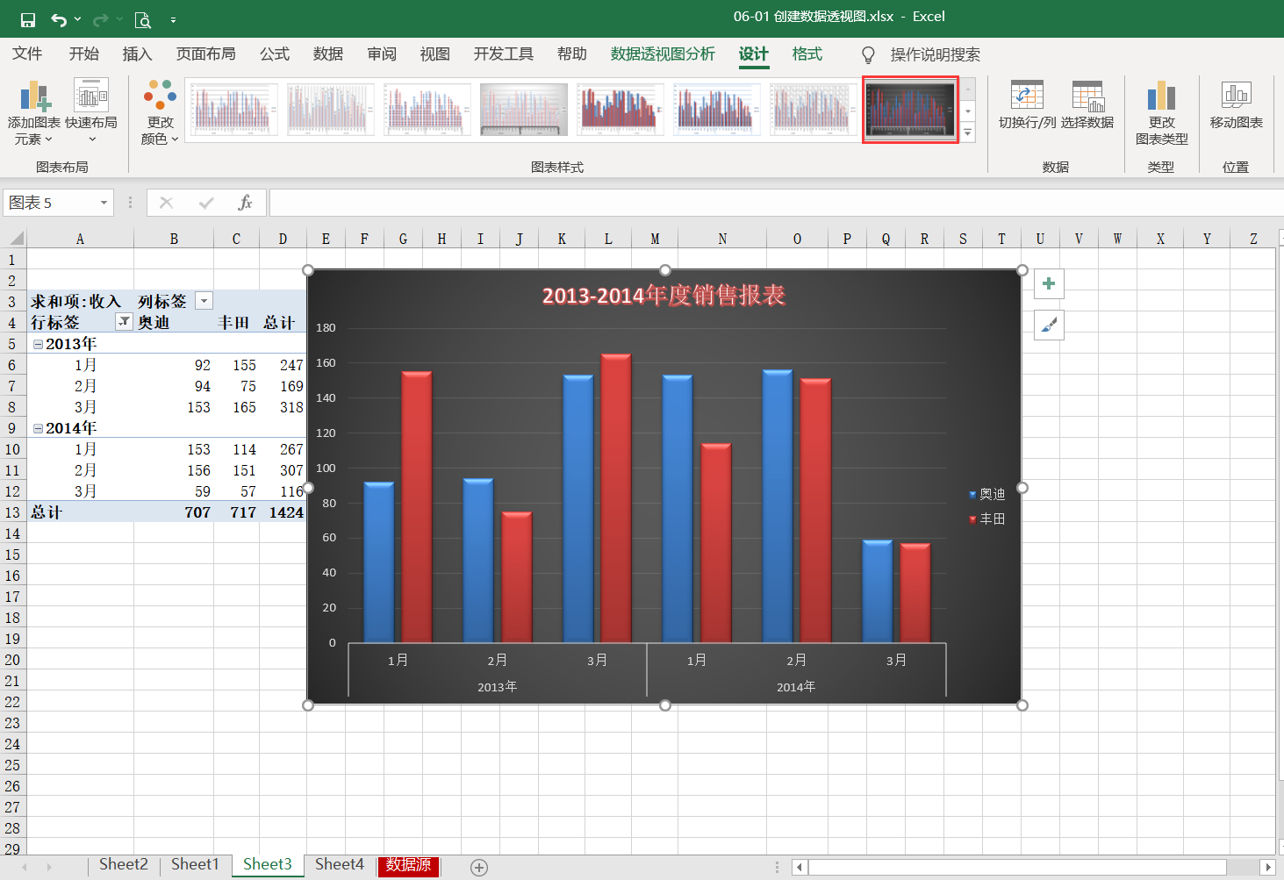Open row labels filter dropdown in A4
This screenshot has width=1284, height=880.
(124, 322)
